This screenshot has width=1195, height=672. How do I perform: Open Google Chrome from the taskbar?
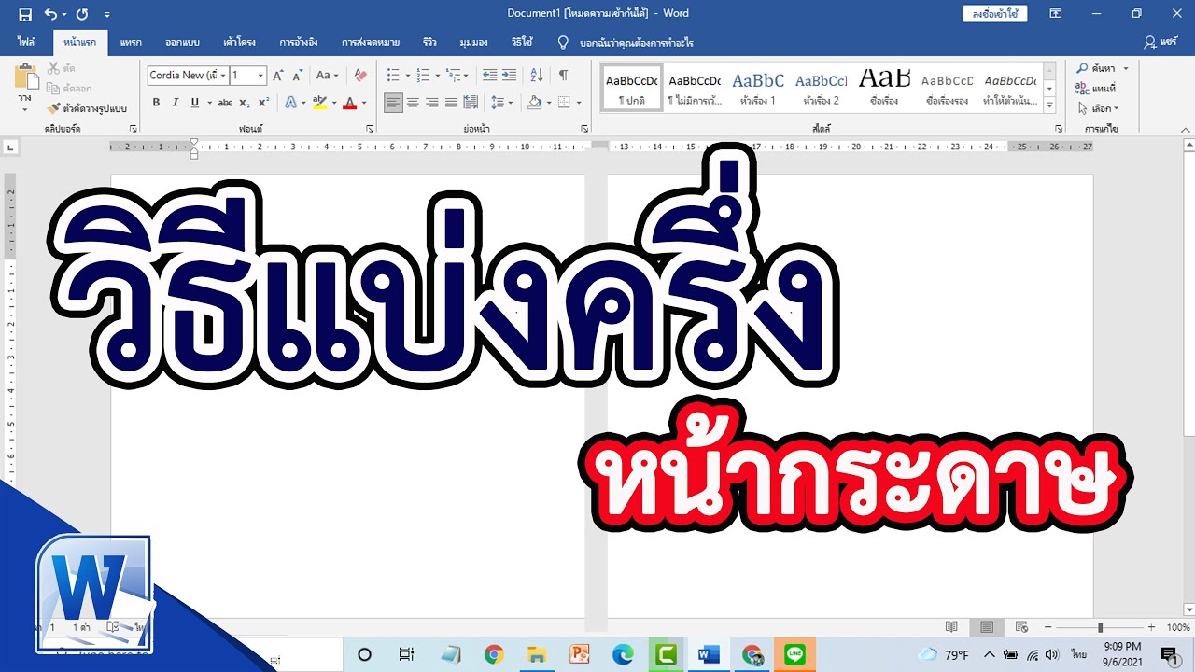point(494,654)
